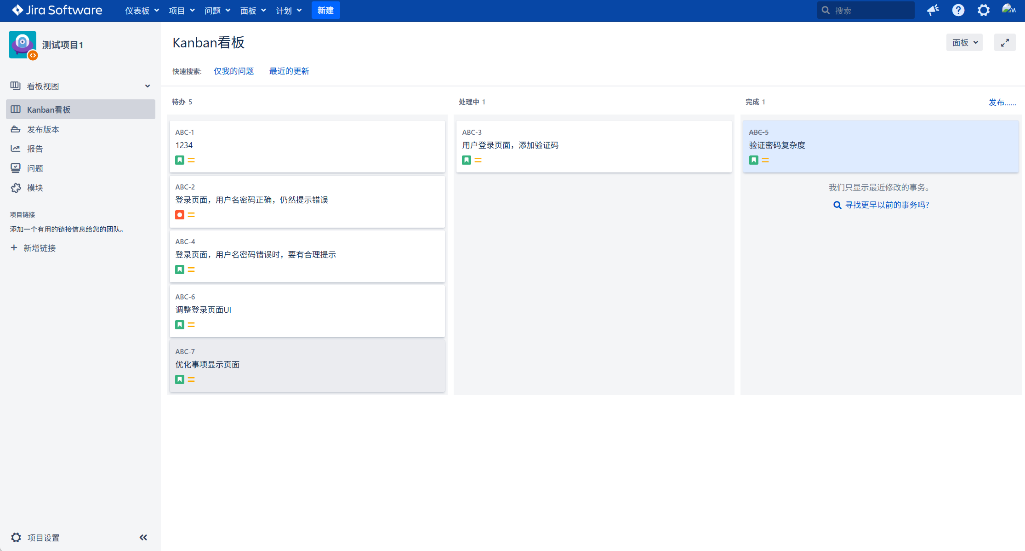The image size is (1025, 551).
Task: Open the ABC-7 优化事项显示页面 card
Action: [x=307, y=365]
